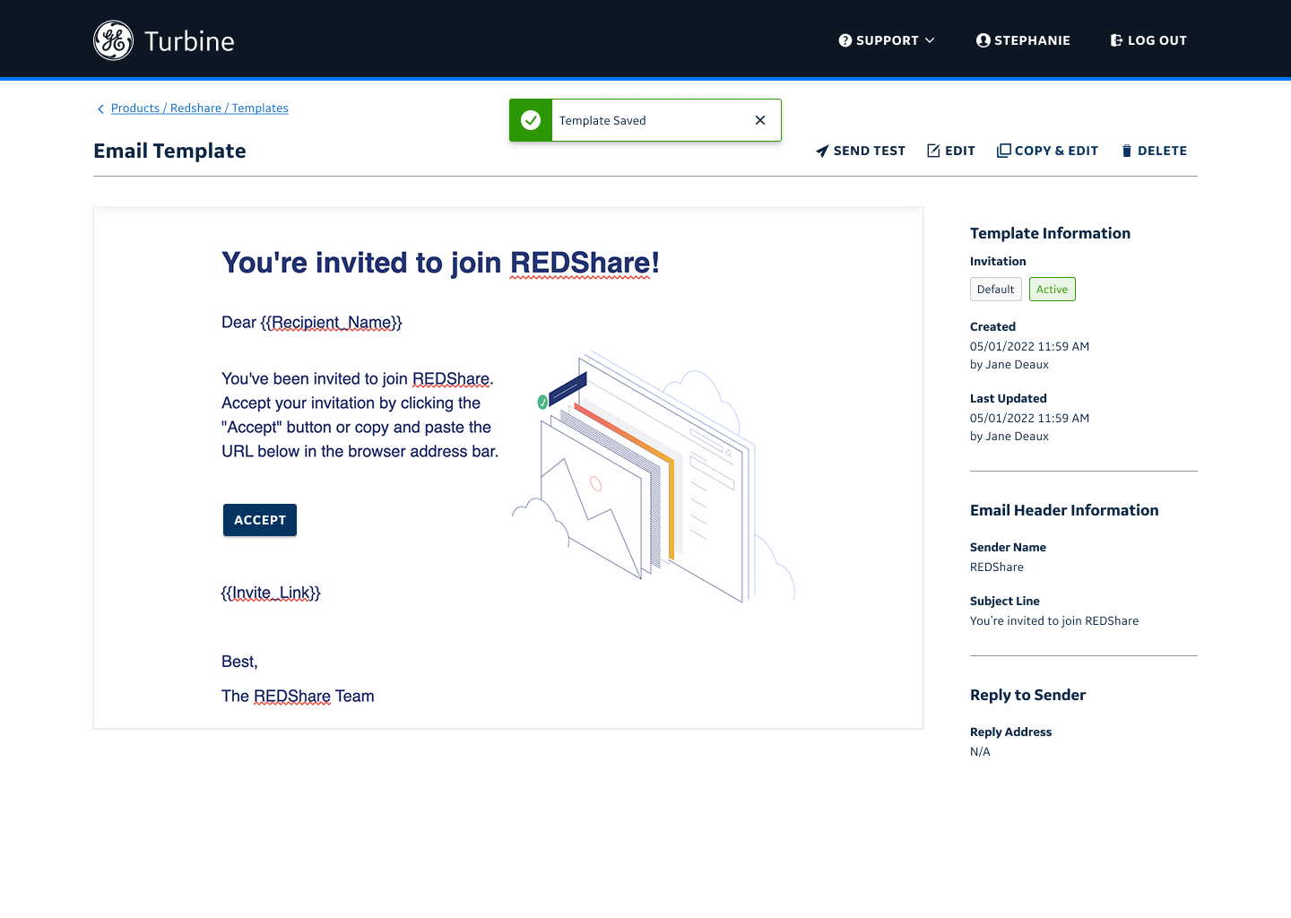
Task: Click the Turbine brand name
Action: point(189,41)
